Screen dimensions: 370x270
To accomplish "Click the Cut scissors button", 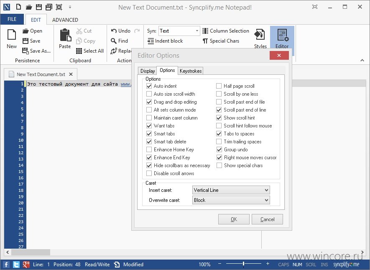I will pos(84,31).
